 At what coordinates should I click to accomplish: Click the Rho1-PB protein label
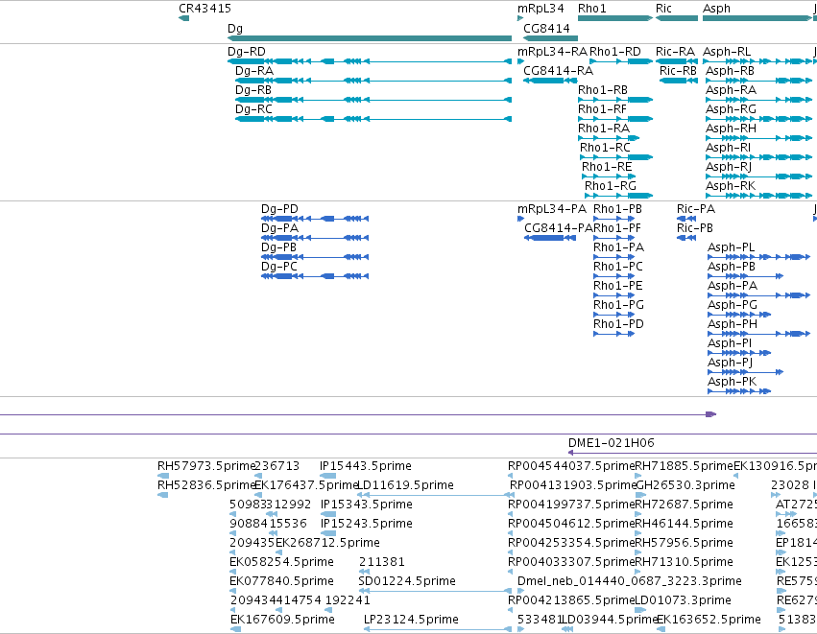(617, 209)
